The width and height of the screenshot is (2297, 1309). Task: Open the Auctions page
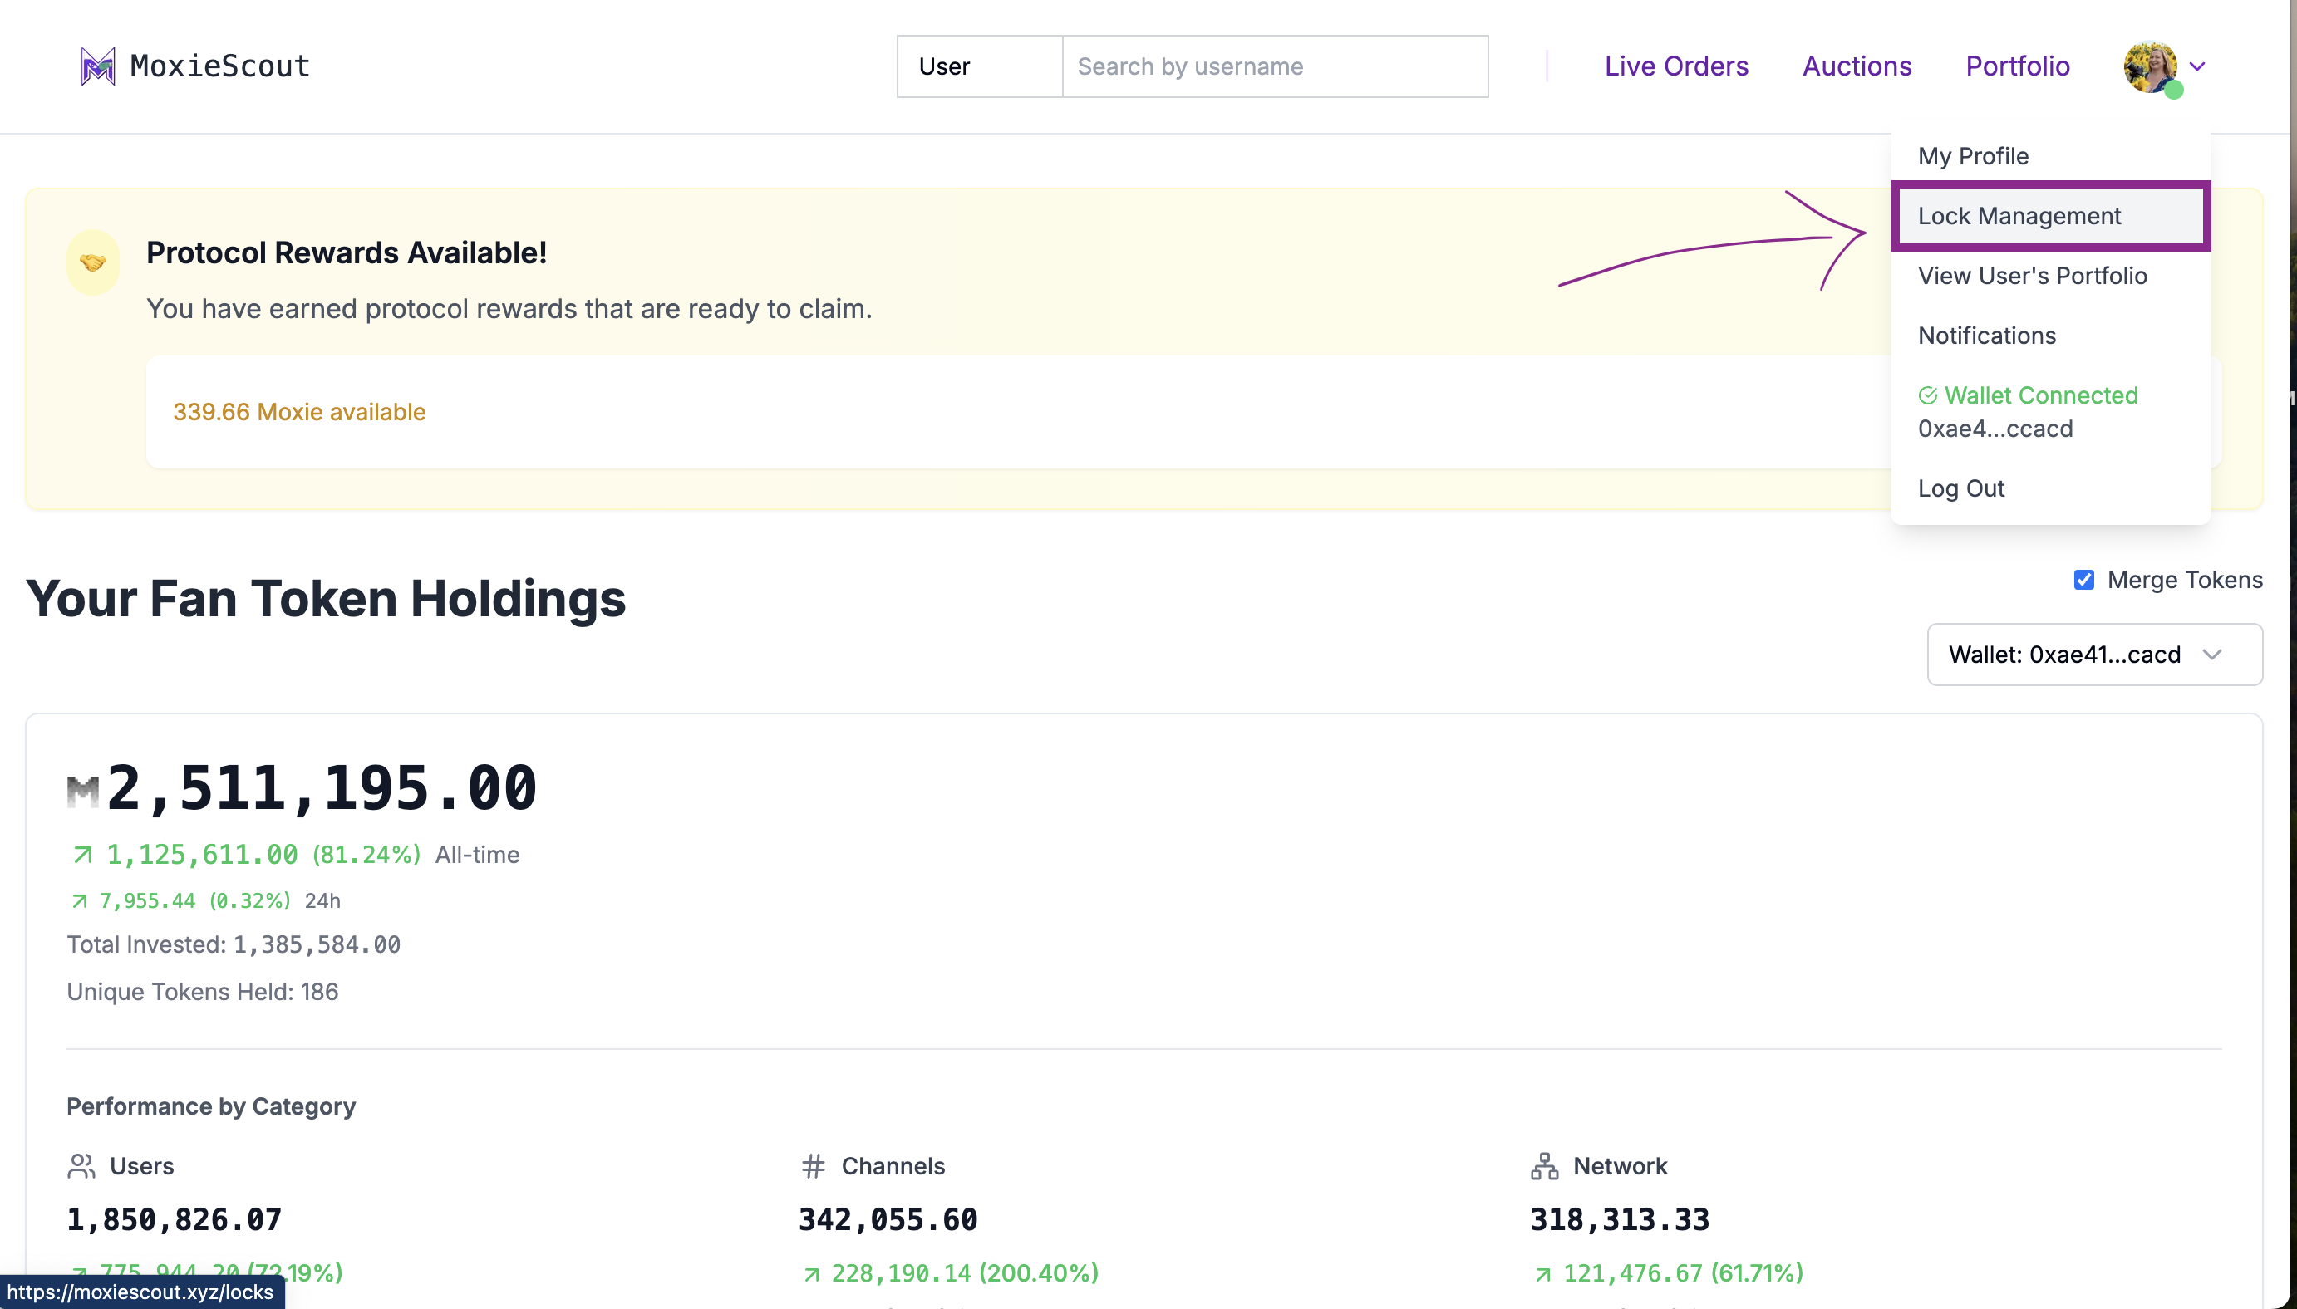coord(1857,66)
